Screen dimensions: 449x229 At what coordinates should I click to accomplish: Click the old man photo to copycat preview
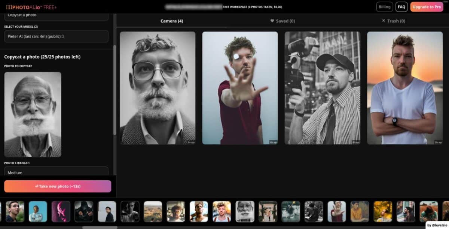(33, 114)
